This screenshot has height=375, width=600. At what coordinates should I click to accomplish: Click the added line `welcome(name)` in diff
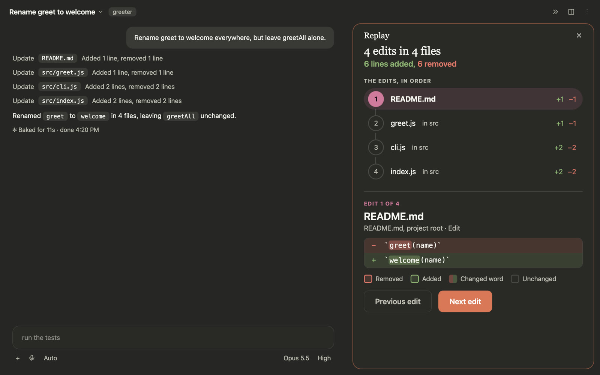(x=473, y=260)
